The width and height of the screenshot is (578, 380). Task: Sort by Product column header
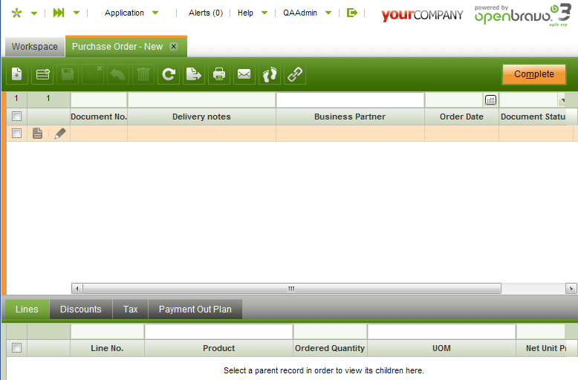[219, 348]
